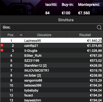Select INUOVIMOSTR1 in the standings
The image size is (103, 102).
51,70
